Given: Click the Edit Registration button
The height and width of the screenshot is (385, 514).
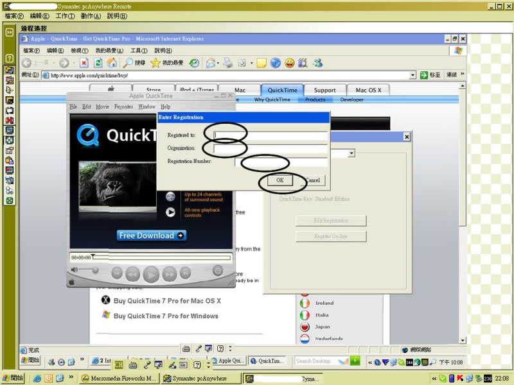Looking at the screenshot, I should click(331, 221).
